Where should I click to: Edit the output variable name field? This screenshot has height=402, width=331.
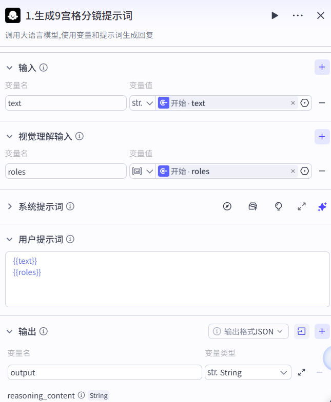[105, 372]
